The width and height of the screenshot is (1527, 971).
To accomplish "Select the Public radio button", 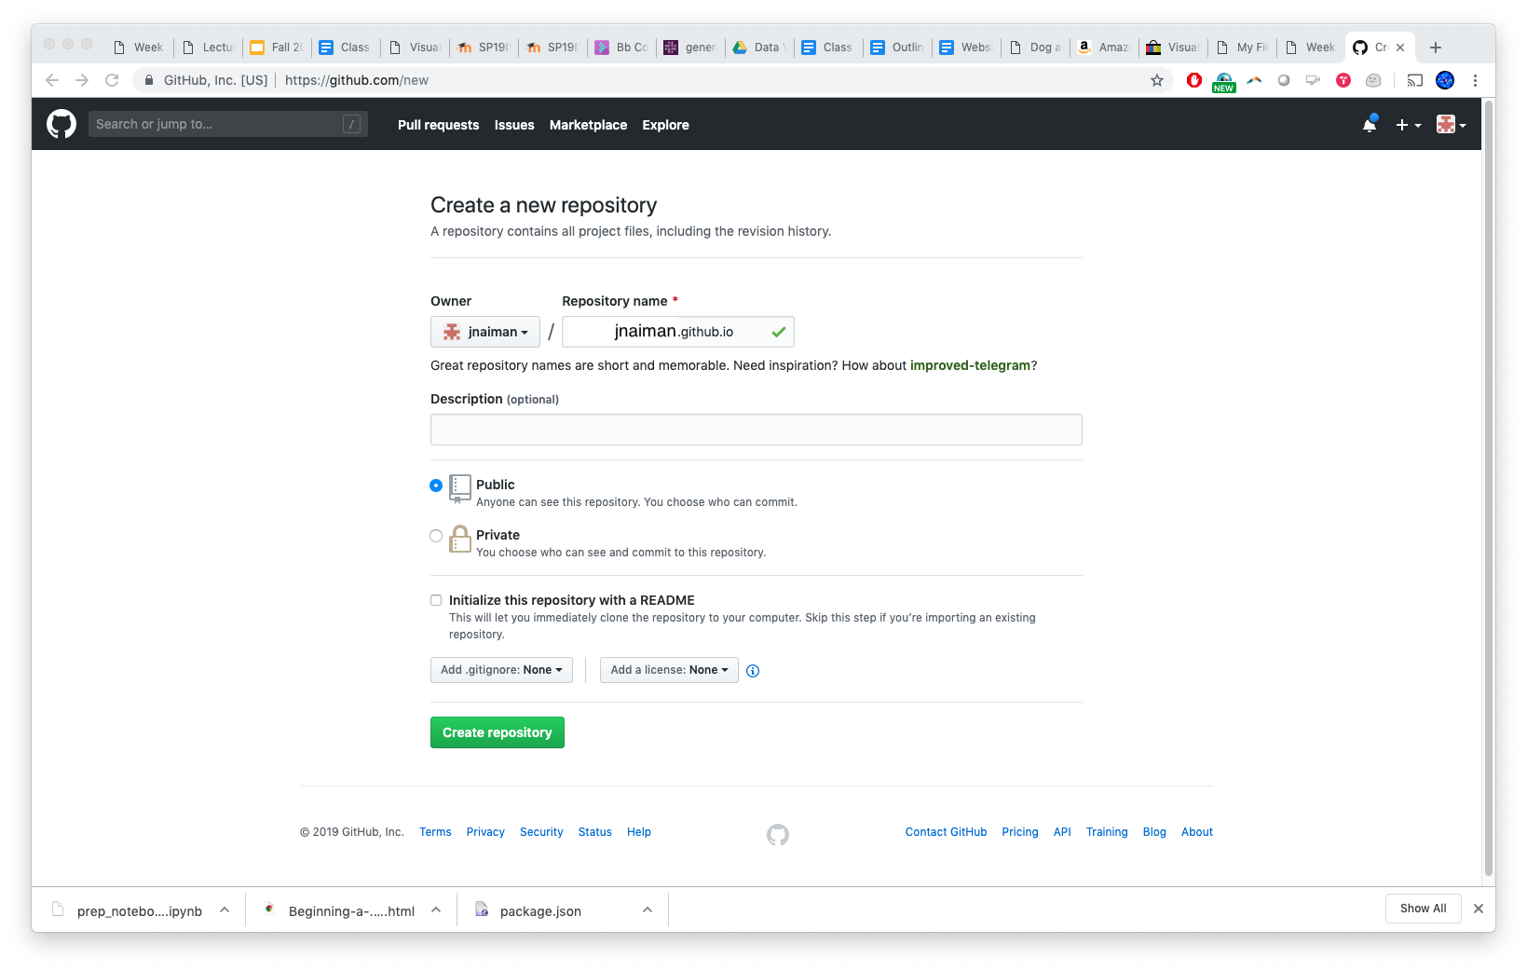I will point(436,485).
